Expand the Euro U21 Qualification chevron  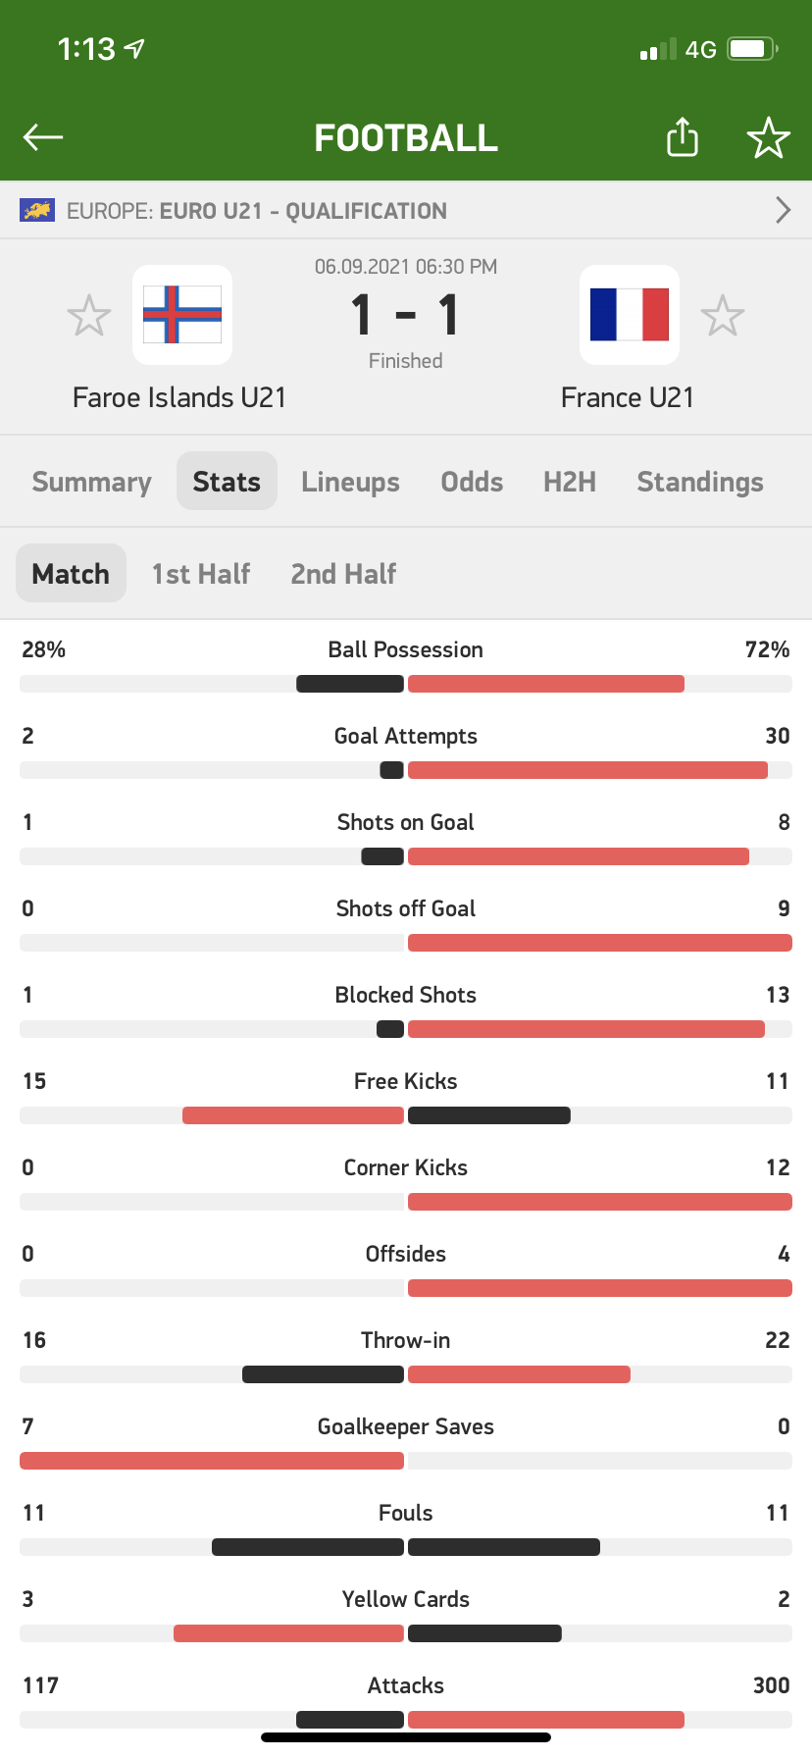[783, 211]
